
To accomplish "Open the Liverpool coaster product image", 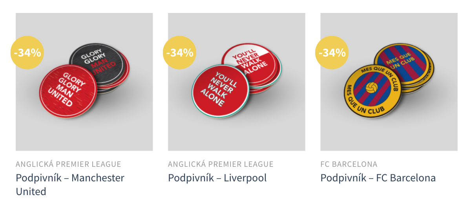I will click(x=237, y=82).
